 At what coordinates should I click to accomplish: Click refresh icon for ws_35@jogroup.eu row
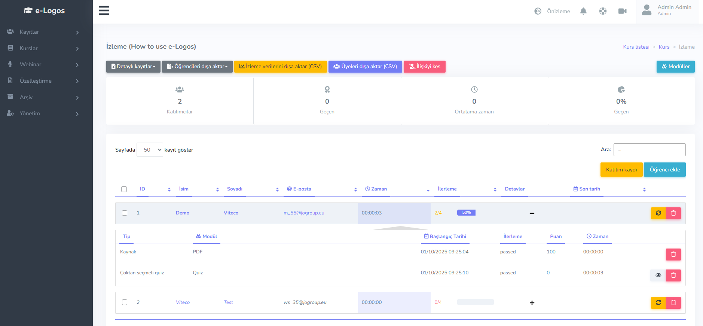pos(658,302)
